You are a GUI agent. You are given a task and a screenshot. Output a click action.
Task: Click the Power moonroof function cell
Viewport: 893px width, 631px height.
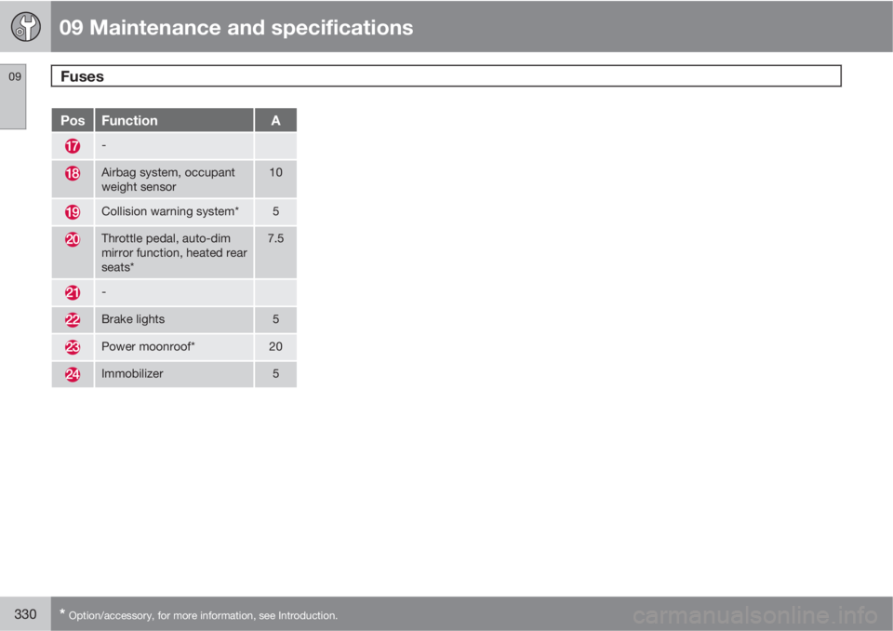click(x=174, y=346)
